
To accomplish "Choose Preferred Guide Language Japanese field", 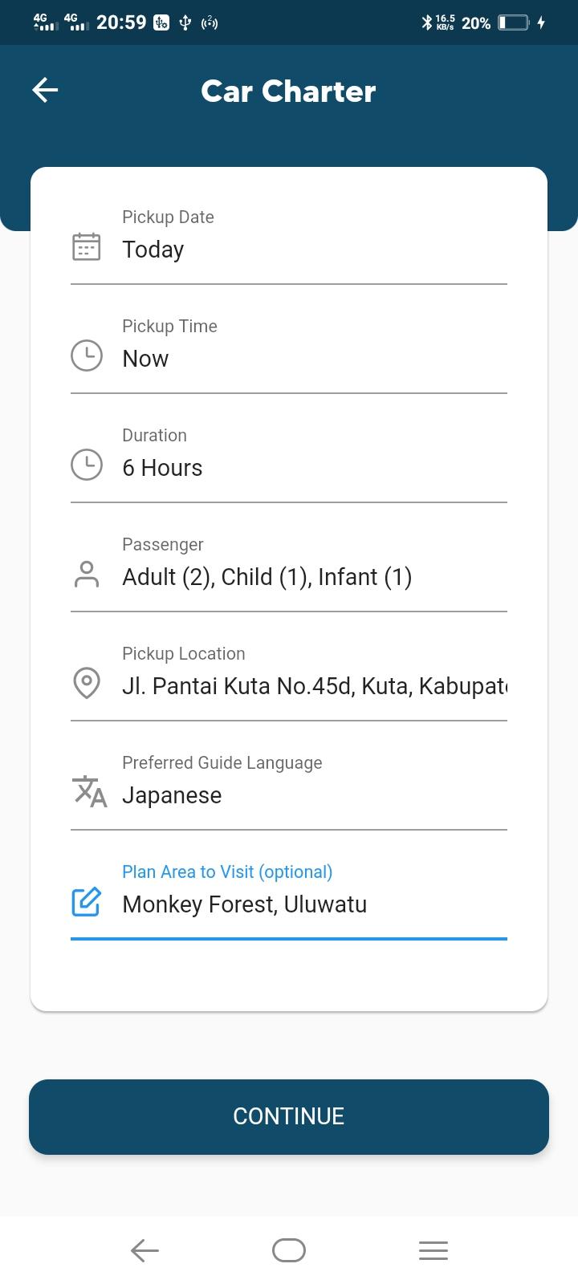I will (x=289, y=788).
